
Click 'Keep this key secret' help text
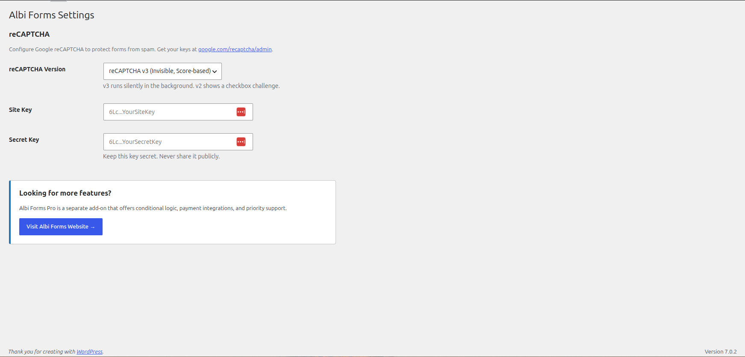162,156
